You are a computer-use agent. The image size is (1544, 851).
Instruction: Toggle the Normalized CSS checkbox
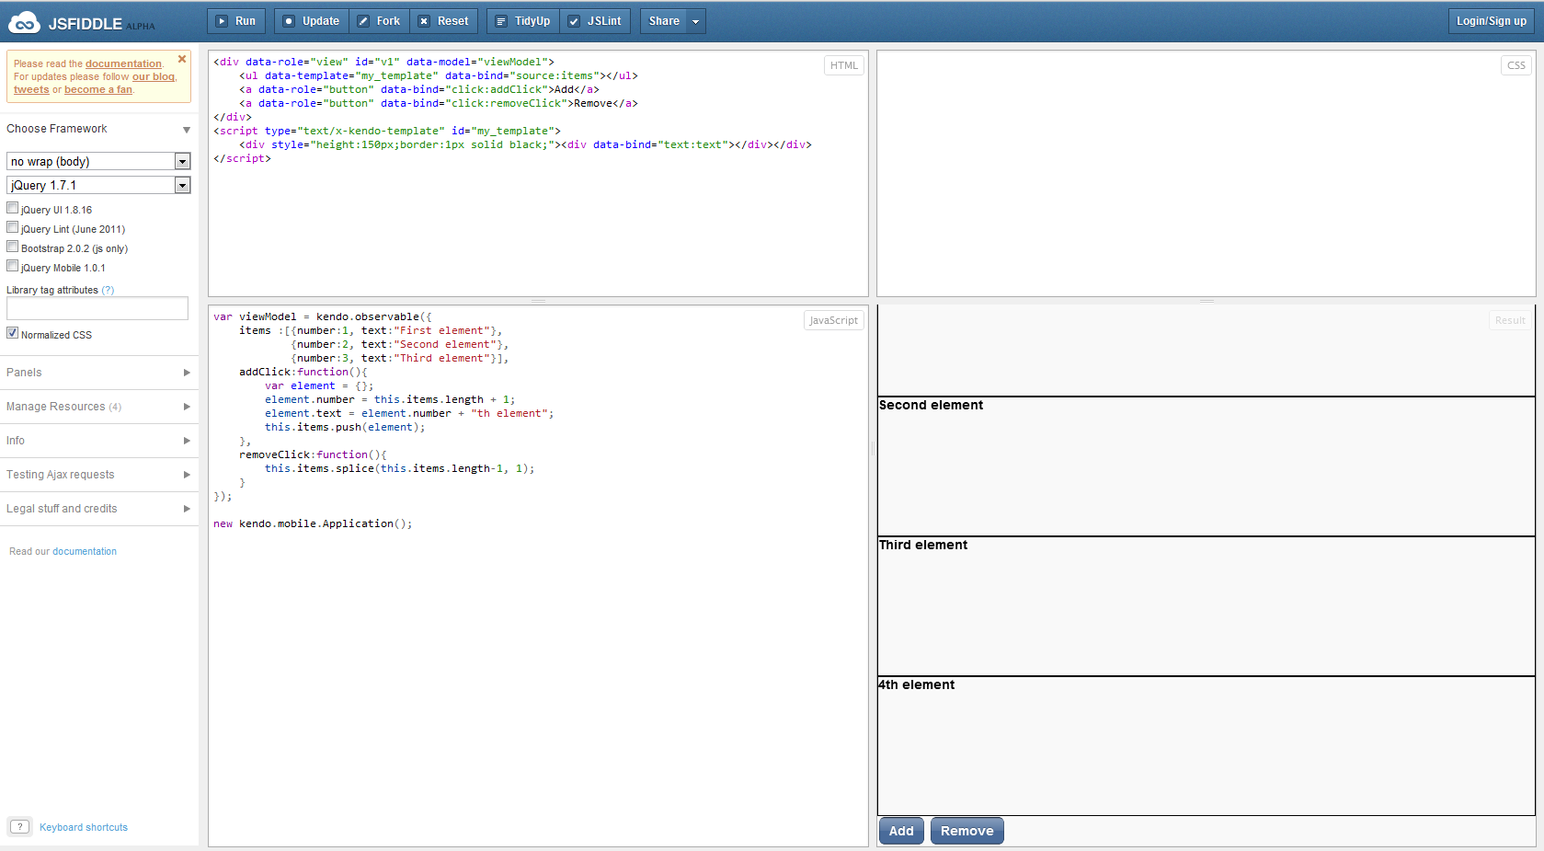coord(13,333)
